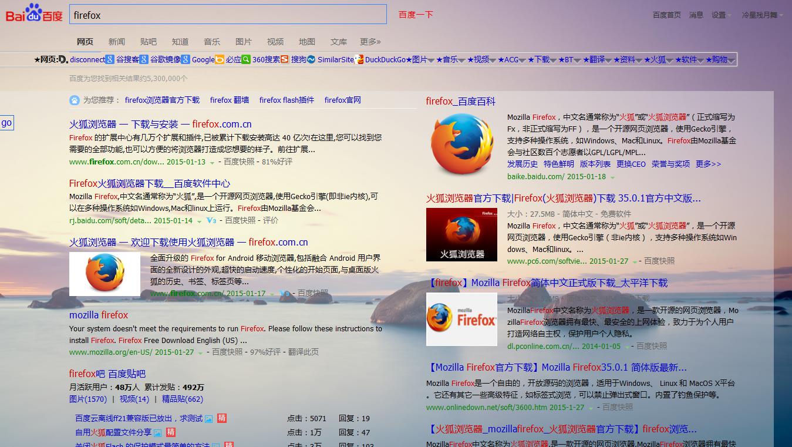Viewport: 792px width, 447px height.
Task: Open the 消息 messages link
Action: [x=696, y=15]
